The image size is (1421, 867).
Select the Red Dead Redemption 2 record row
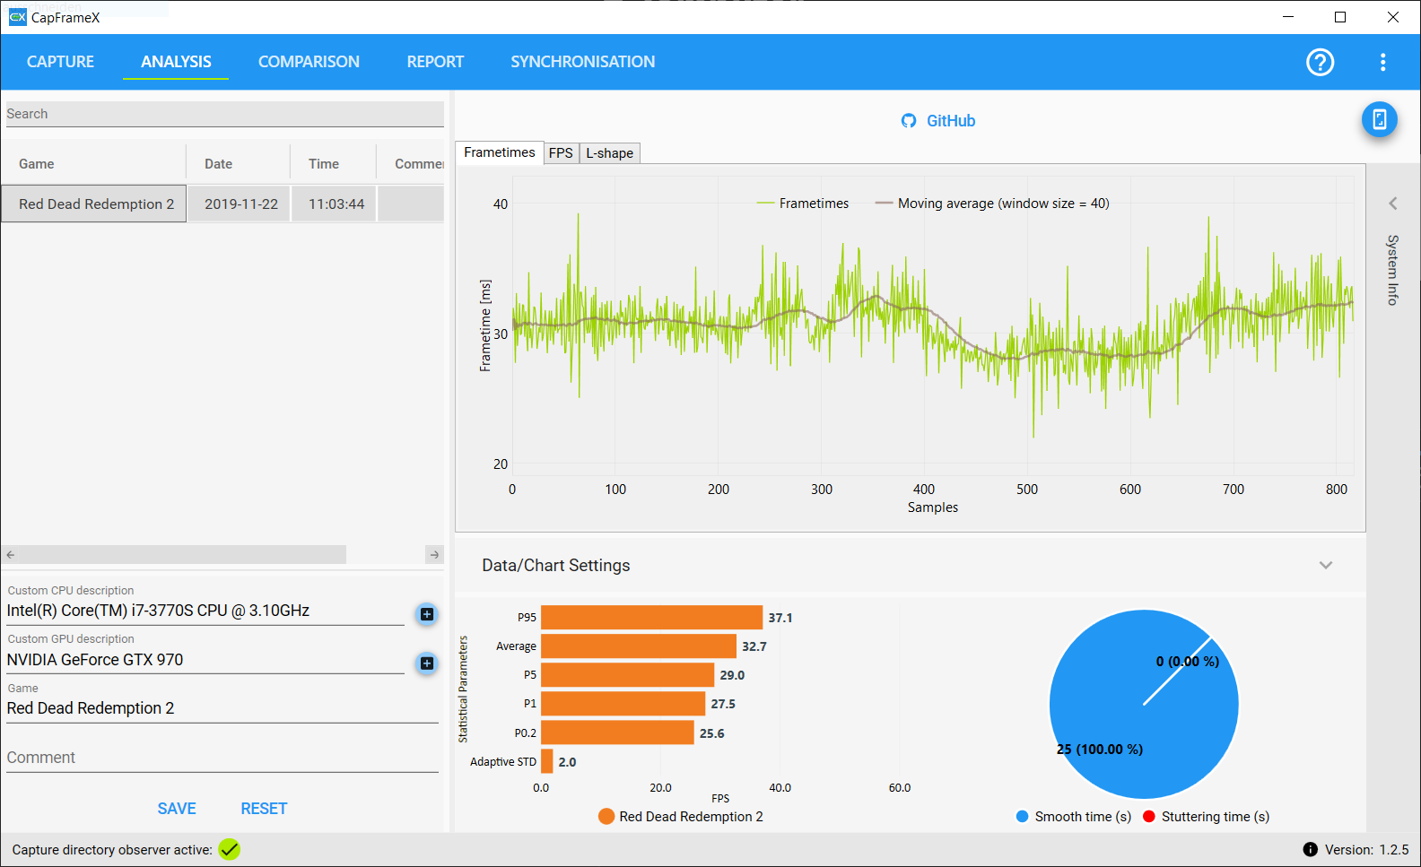(222, 204)
